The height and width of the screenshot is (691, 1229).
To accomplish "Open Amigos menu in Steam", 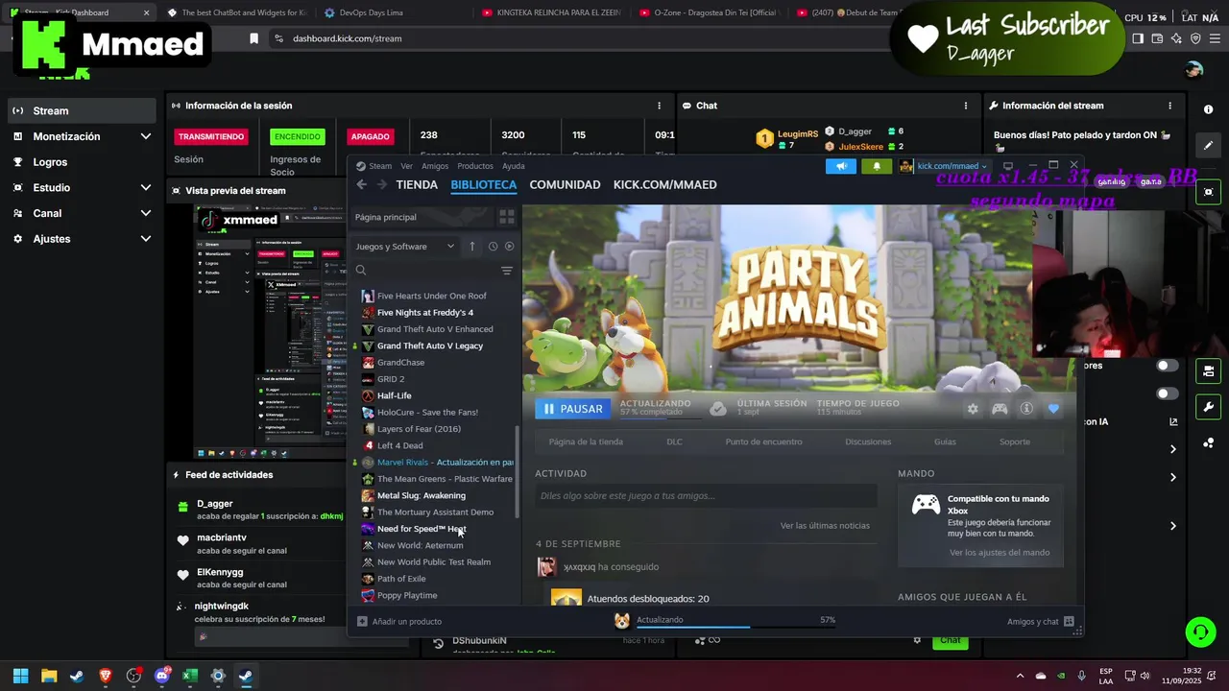I will pyautogui.click(x=435, y=166).
